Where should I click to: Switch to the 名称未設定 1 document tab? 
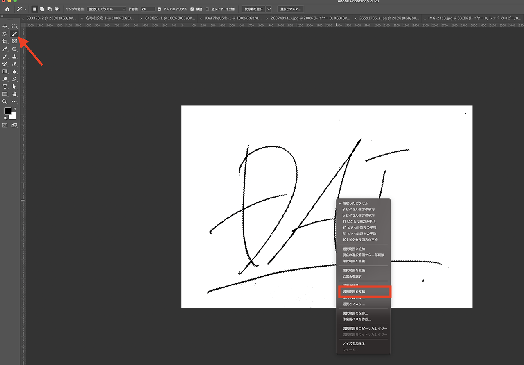110,18
